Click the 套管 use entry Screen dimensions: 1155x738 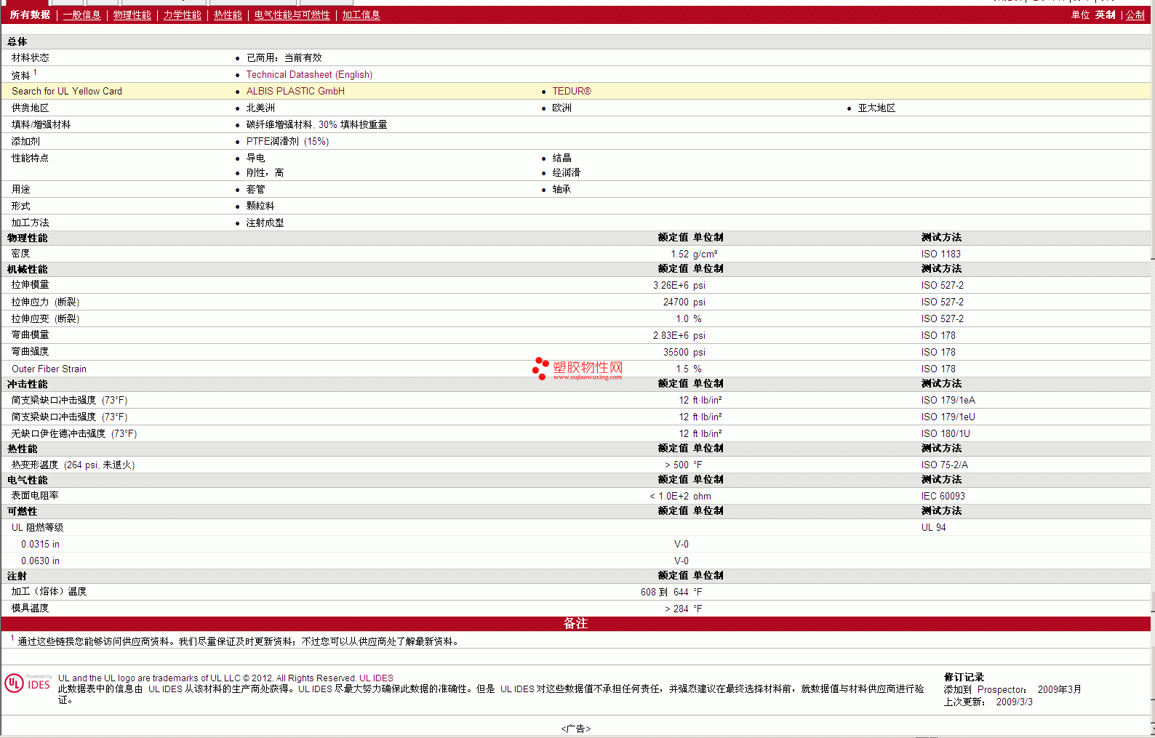(x=255, y=189)
